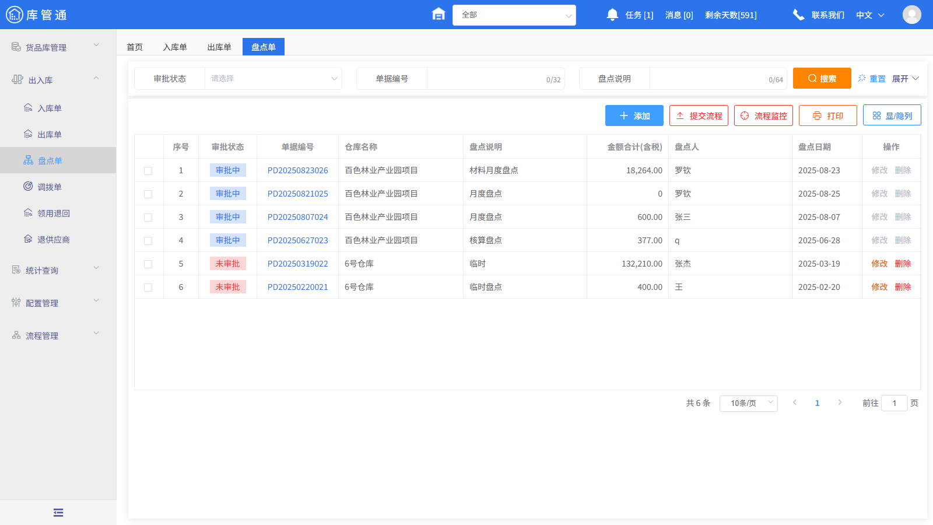
Task: Click 修改 for row PD20250220021
Action: tap(879, 287)
